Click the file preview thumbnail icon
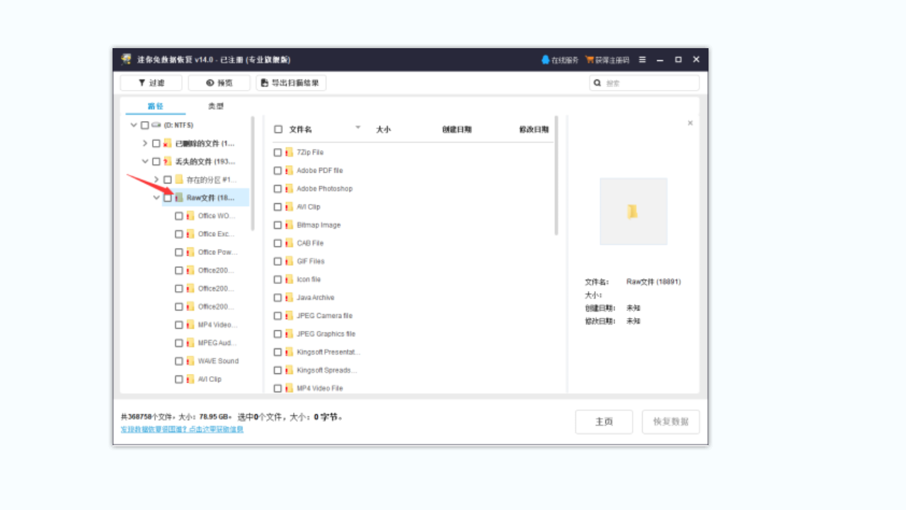This screenshot has height=510, width=906. pyautogui.click(x=633, y=211)
